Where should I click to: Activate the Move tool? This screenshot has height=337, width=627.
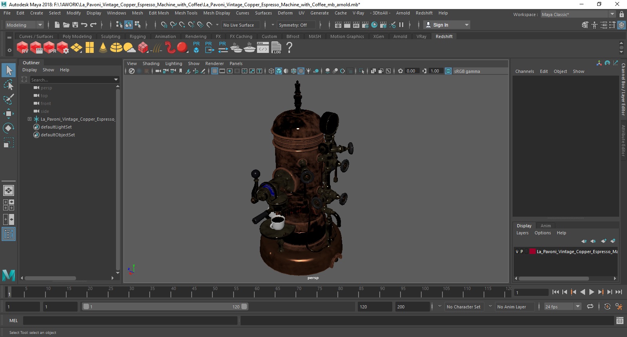click(x=9, y=114)
